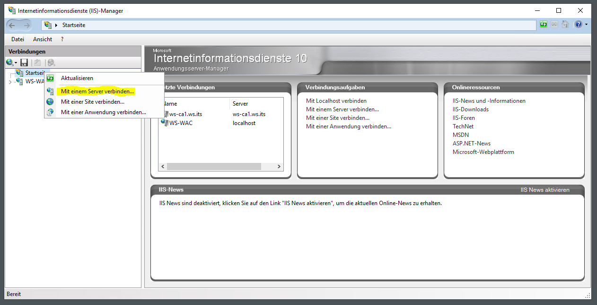The image size is (597, 305).
Task: Click the green refresh page icon
Action: [544, 25]
